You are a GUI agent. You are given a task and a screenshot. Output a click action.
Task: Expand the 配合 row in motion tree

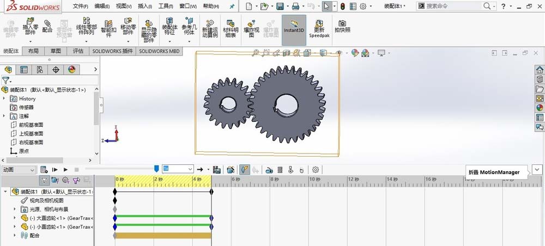tap(15, 235)
